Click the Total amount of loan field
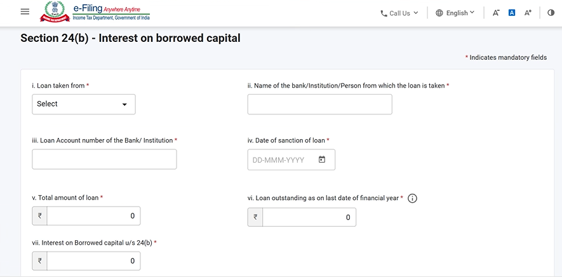This screenshot has height=277, width=562. (93, 216)
